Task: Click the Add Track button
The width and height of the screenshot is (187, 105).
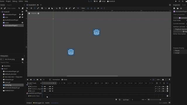Action: coord(32,83)
